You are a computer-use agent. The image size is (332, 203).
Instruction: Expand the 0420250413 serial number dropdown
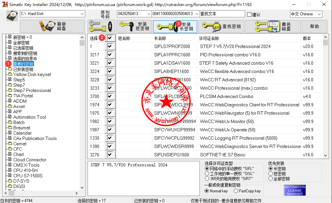coord(148,14)
